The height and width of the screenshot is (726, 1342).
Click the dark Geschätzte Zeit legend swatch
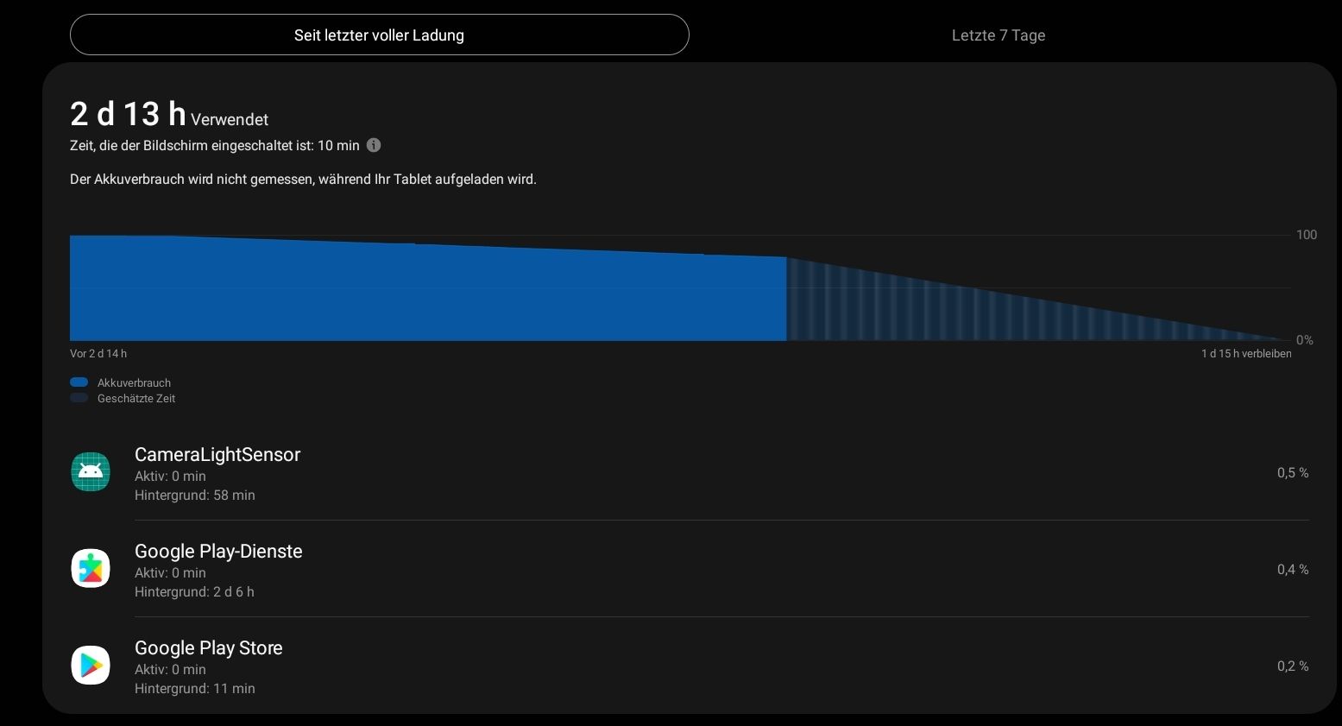tap(79, 398)
